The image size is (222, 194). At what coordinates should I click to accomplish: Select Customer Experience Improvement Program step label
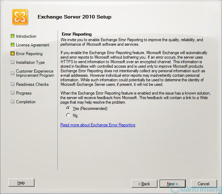click(35, 73)
